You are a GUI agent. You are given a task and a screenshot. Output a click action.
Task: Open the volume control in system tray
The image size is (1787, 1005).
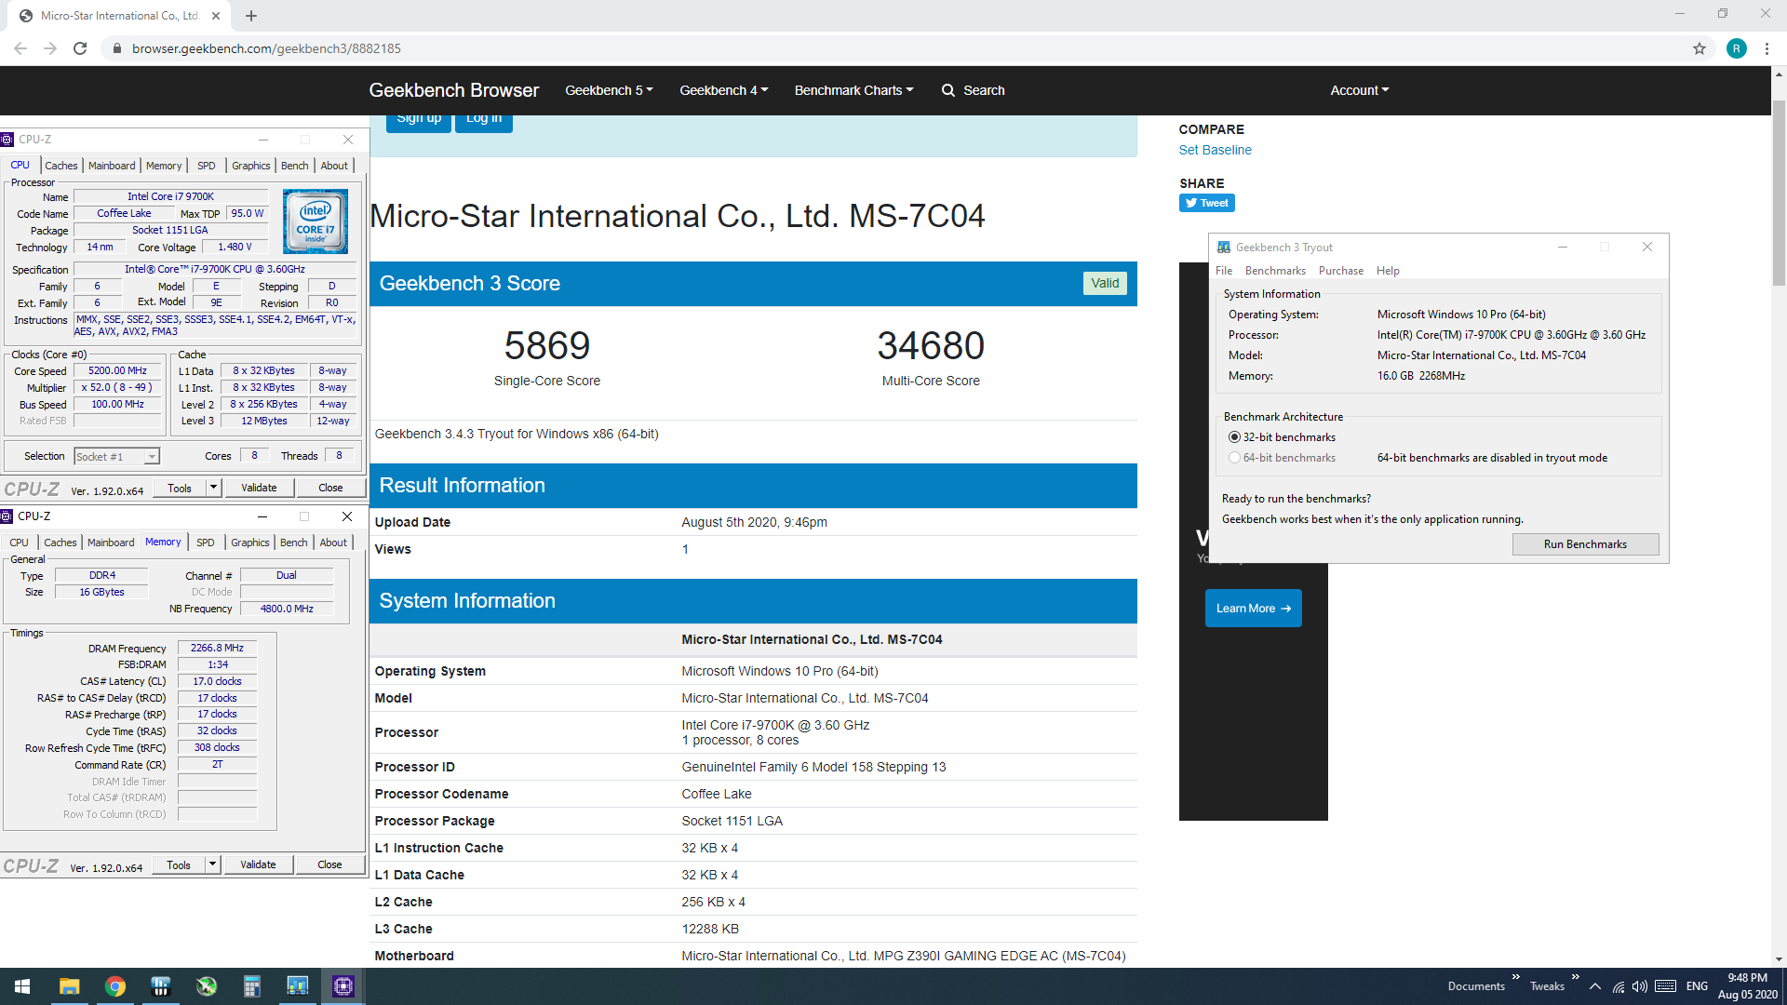tap(1640, 986)
